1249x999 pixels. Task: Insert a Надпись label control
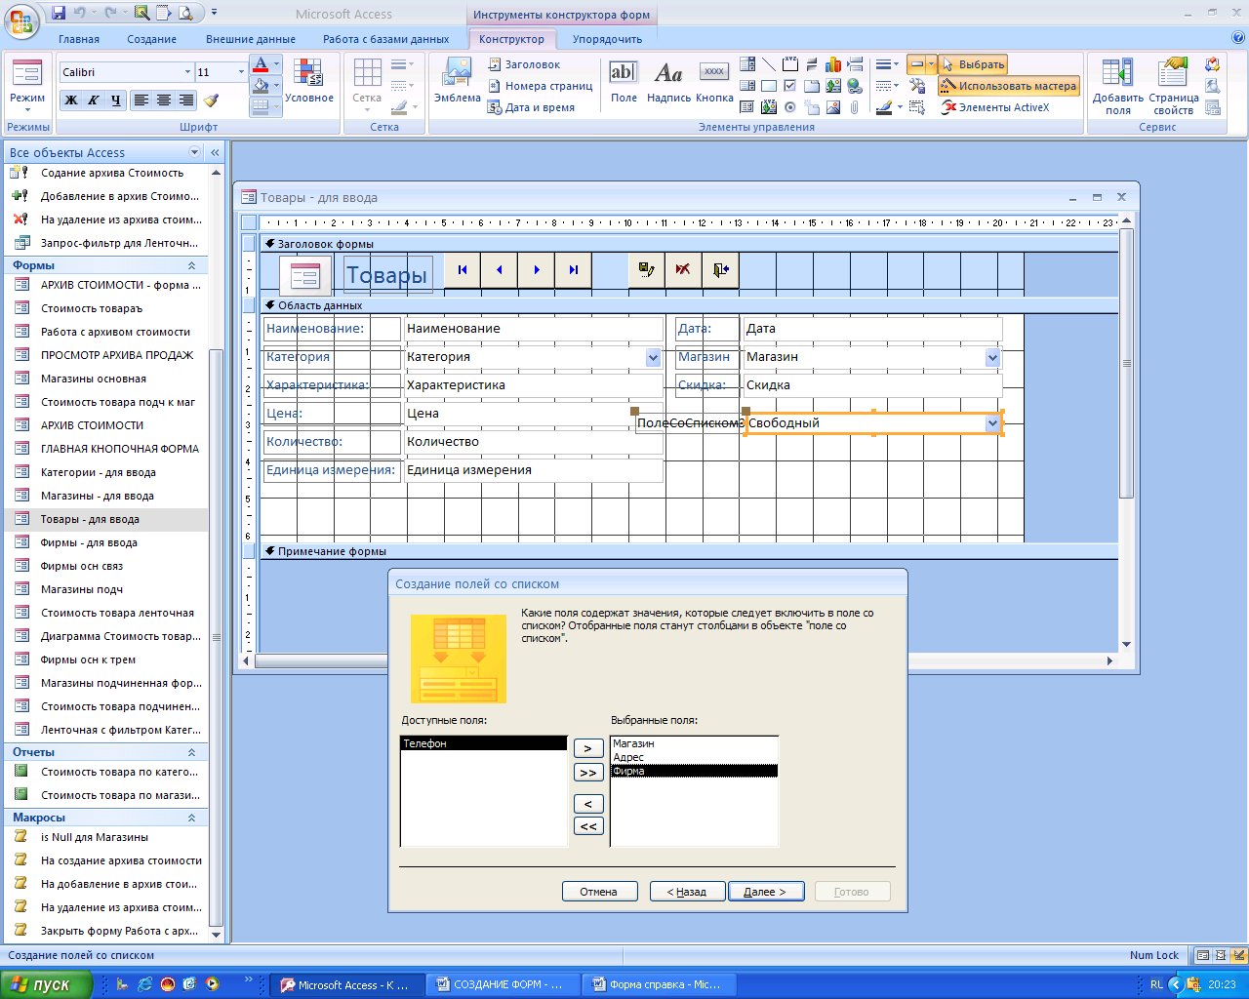(668, 82)
